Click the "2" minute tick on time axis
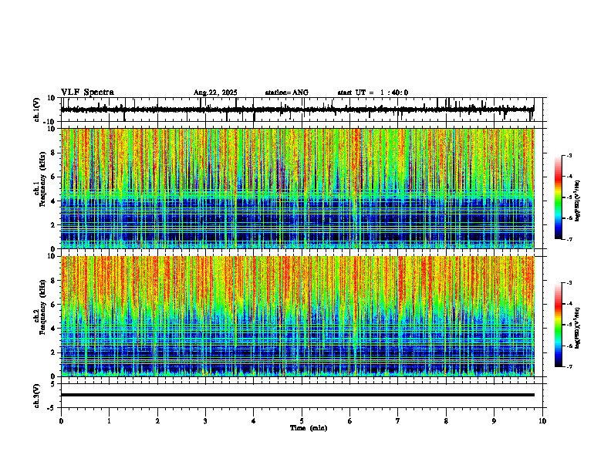611x472 pixels. click(x=157, y=421)
